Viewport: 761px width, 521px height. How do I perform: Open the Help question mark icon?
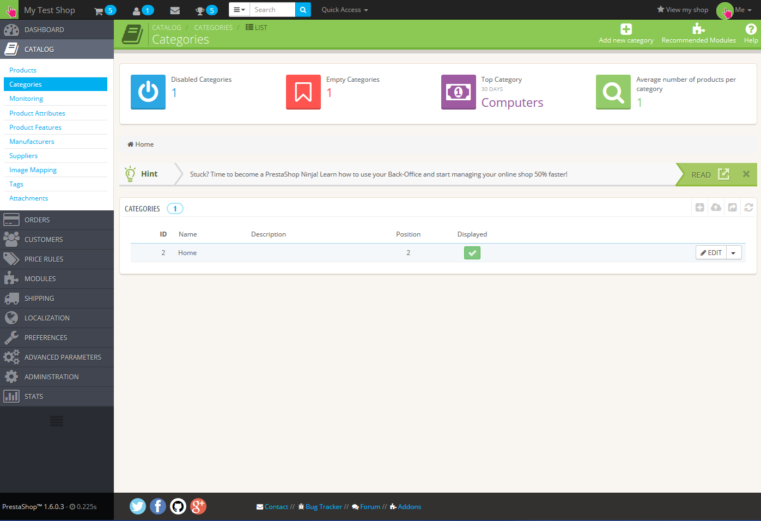(751, 29)
